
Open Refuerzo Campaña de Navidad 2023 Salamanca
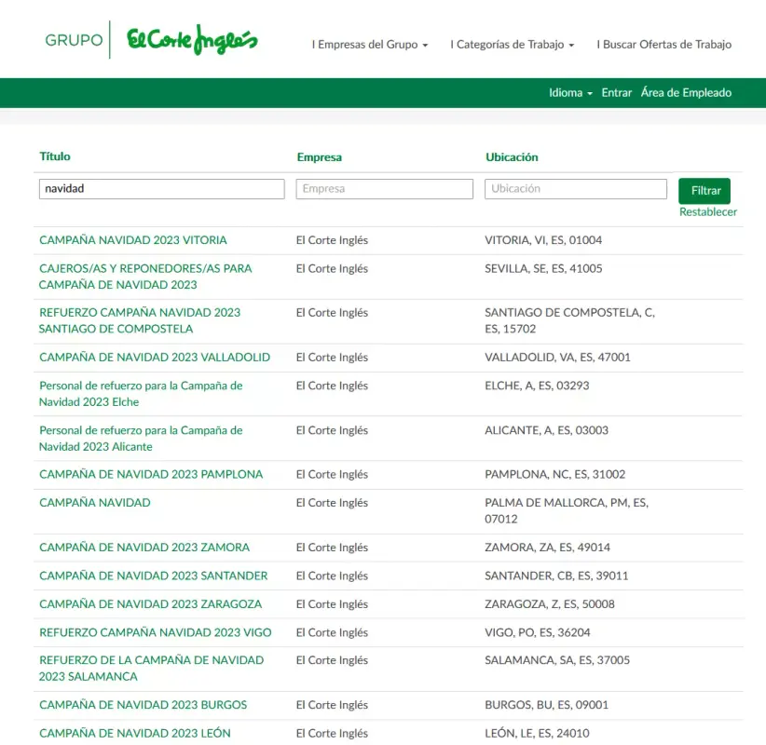(152, 669)
